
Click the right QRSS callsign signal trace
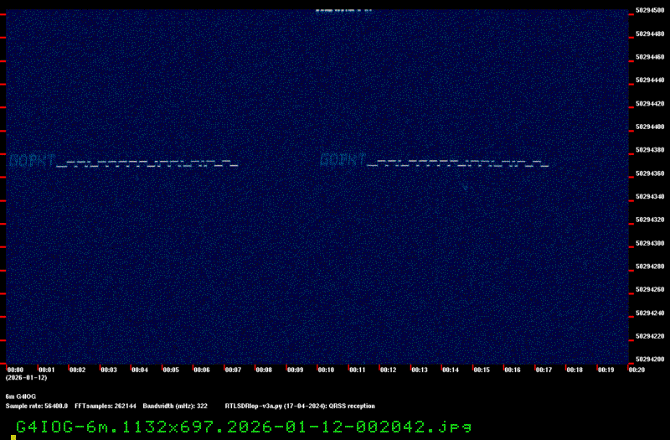(434, 160)
